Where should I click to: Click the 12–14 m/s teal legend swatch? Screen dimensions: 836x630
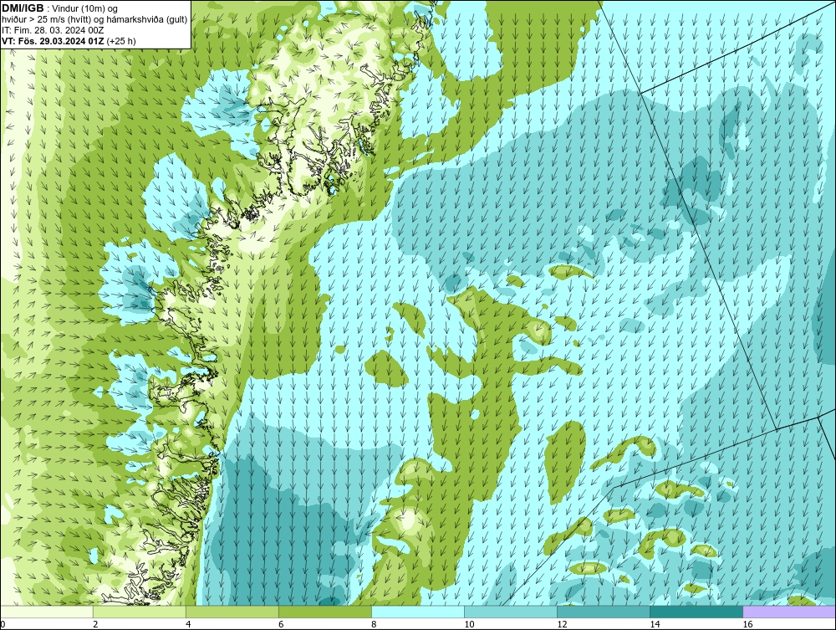(x=604, y=612)
